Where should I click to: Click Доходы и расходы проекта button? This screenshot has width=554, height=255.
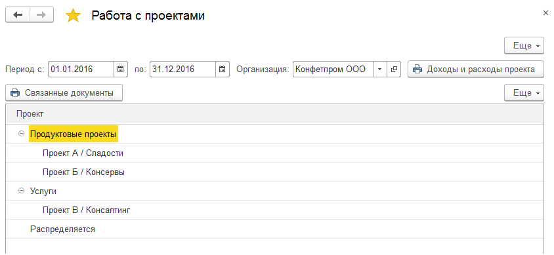pos(476,69)
